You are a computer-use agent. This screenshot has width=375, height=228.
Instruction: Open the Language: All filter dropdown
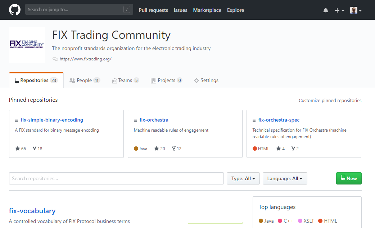pyautogui.click(x=285, y=178)
